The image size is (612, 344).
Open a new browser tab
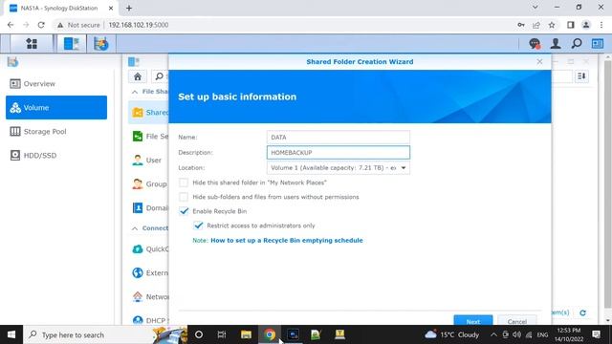click(x=129, y=8)
